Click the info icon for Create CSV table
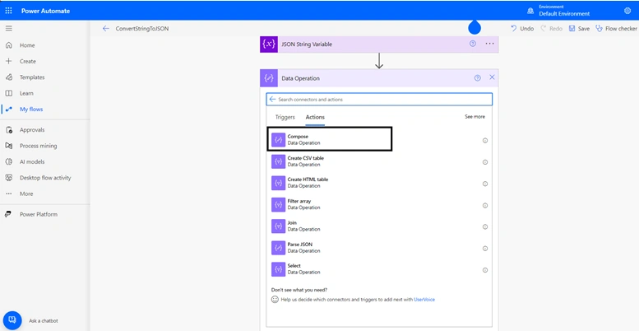639x331 pixels. [485, 162]
